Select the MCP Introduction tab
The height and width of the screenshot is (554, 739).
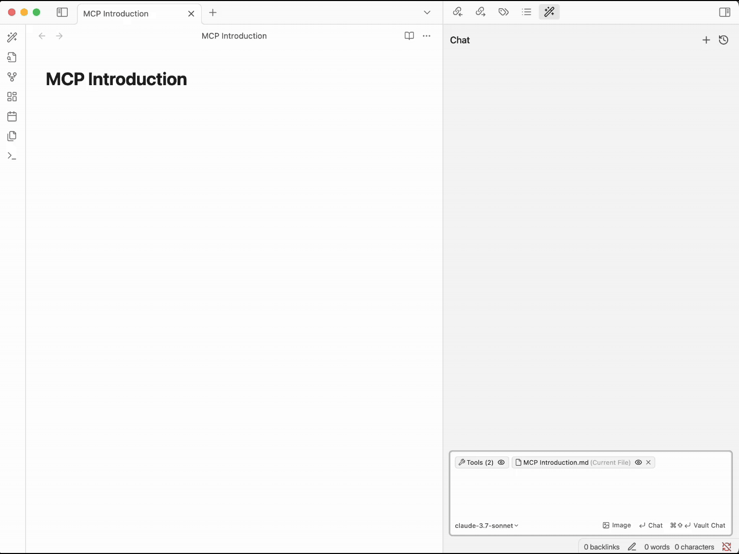tap(139, 13)
